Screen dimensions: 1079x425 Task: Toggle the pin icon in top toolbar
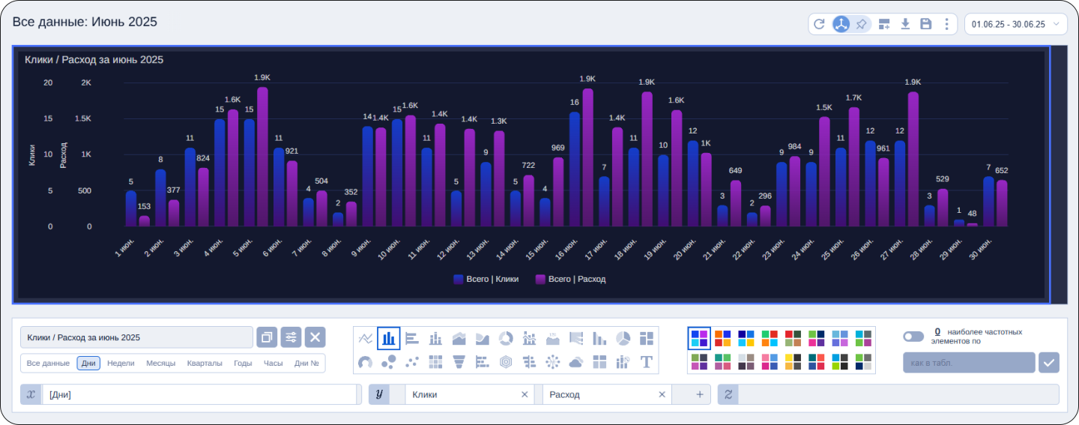[x=862, y=24]
